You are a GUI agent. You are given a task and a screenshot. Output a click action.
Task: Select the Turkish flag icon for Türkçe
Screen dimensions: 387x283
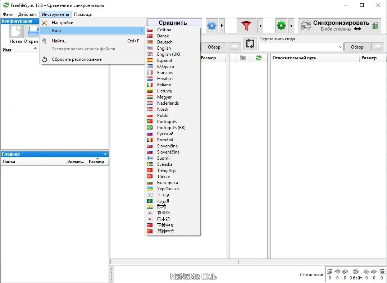150,177
